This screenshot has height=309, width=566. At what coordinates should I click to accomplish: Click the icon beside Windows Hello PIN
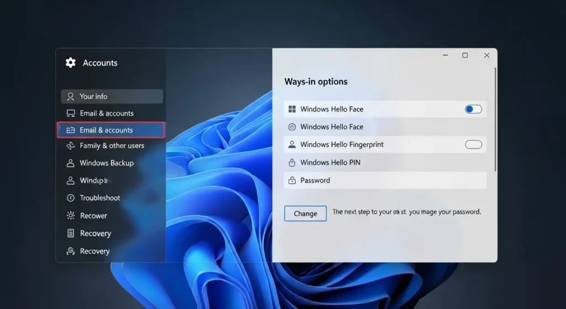click(292, 163)
